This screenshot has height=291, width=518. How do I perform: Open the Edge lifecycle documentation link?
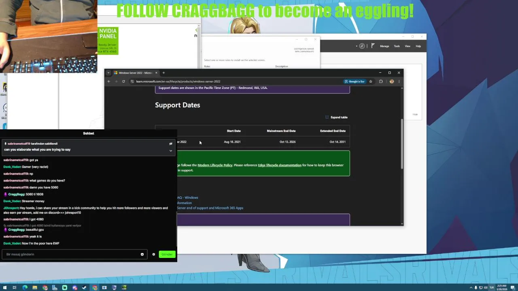[x=280, y=165]
